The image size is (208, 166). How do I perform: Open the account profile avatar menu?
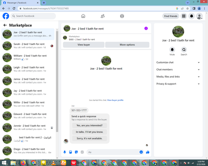tap(199, 16)
